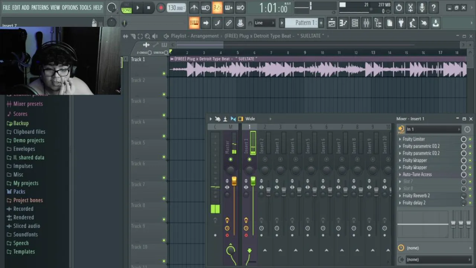476x268 pixels.
Task: Open the mixer options menu arrow
Action: click(210, 119)
